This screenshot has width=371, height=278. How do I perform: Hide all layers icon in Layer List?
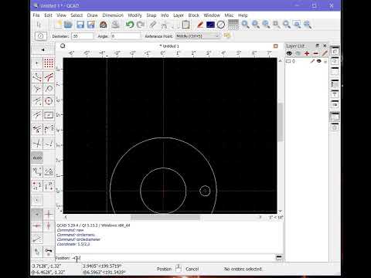(298, 53)
